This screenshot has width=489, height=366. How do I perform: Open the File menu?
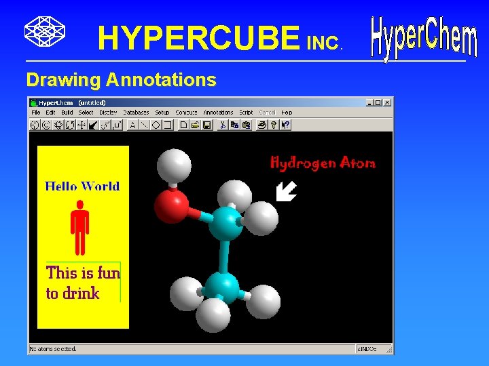click(x=36, y=113)
